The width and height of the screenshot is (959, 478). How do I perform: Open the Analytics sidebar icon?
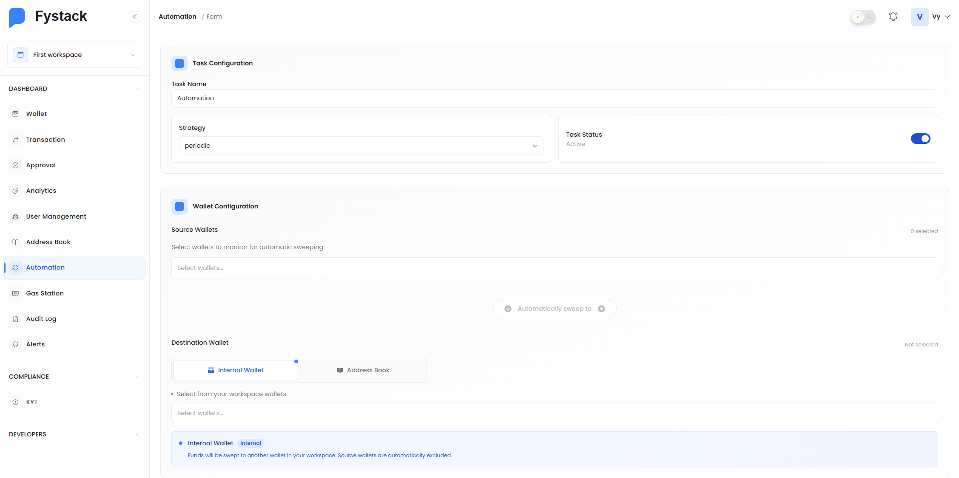pos(16,191)
